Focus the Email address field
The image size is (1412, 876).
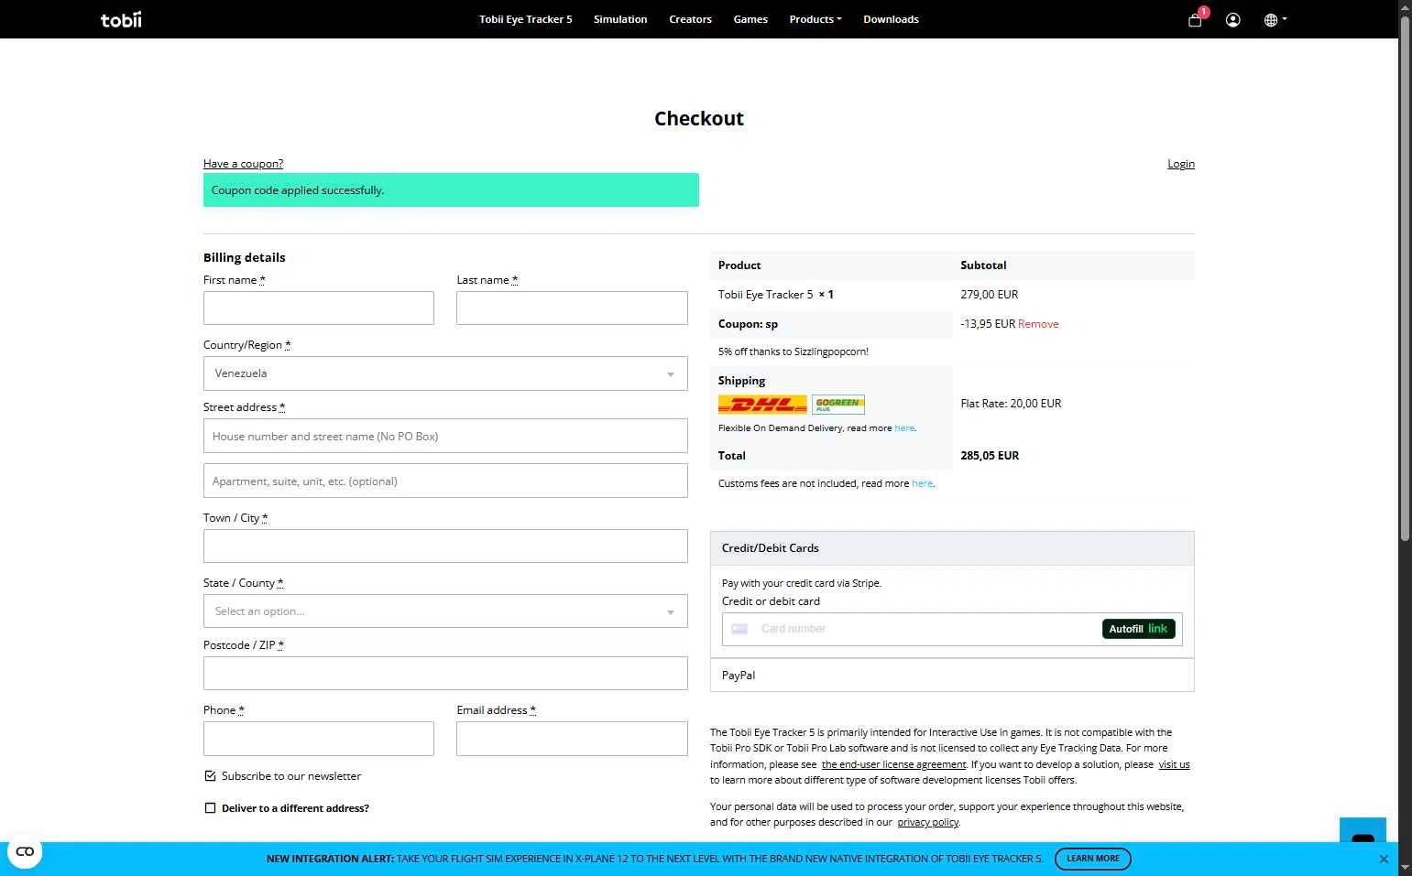(x=572, y=739)
